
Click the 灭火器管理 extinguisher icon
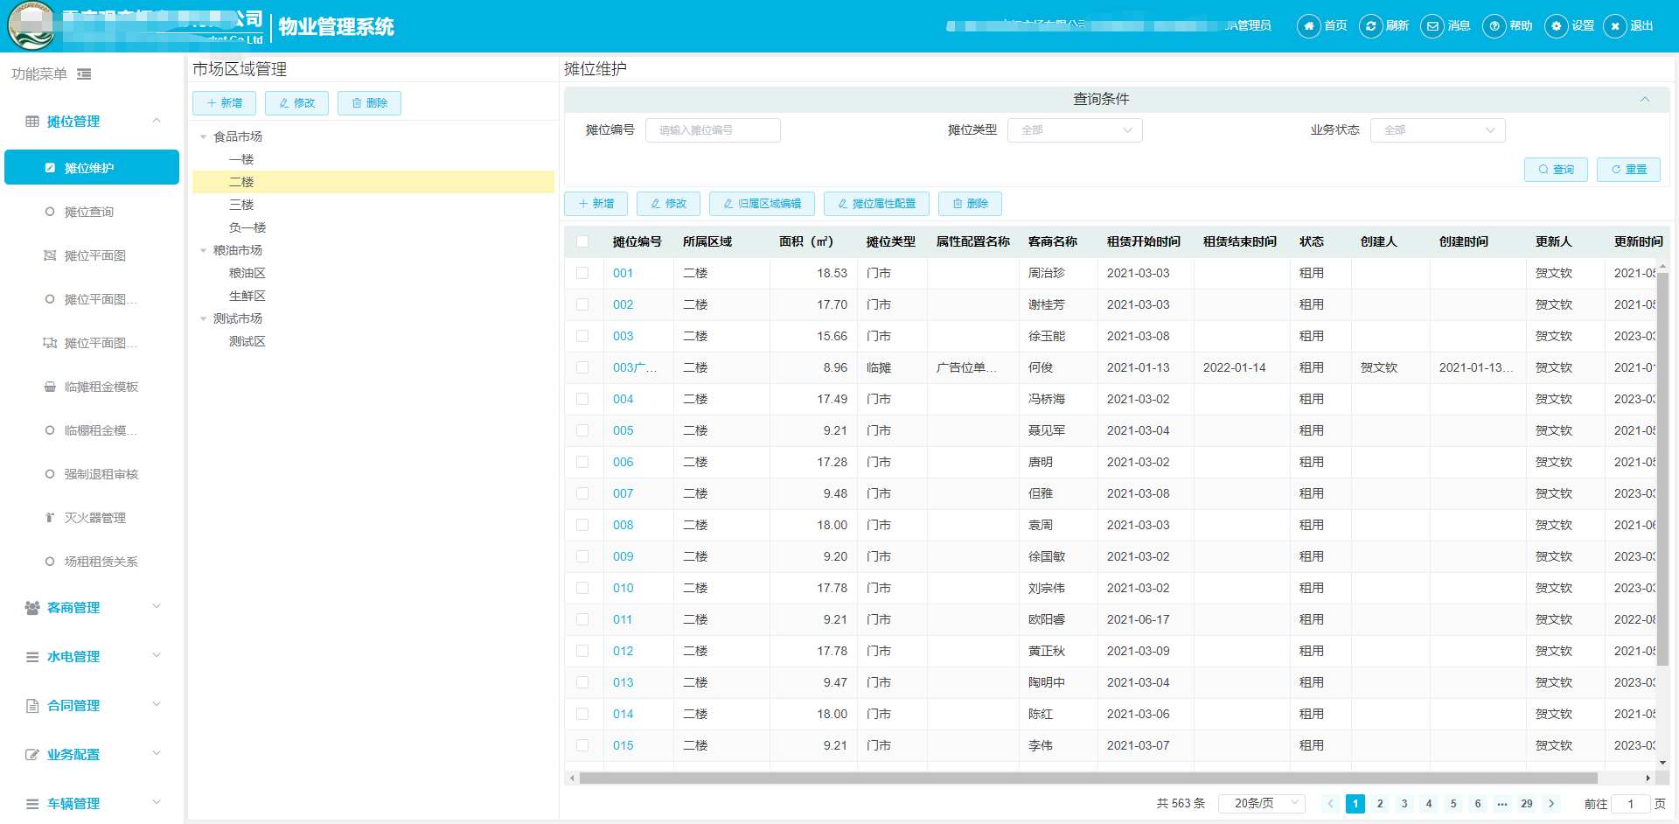tap(50, 518)
